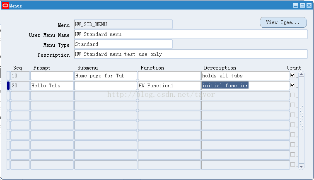The image size is (314, 180).
Task: Select the Prompt field containing Hello Tabs
Action: 52,86
